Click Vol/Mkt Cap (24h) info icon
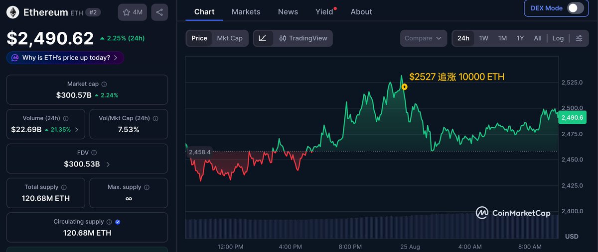Screen dimensions: 598x252 coord(155,119)
